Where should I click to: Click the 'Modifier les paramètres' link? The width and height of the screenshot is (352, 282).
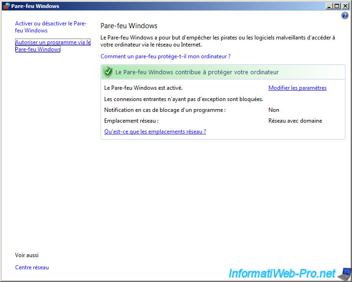click(298, 88)
